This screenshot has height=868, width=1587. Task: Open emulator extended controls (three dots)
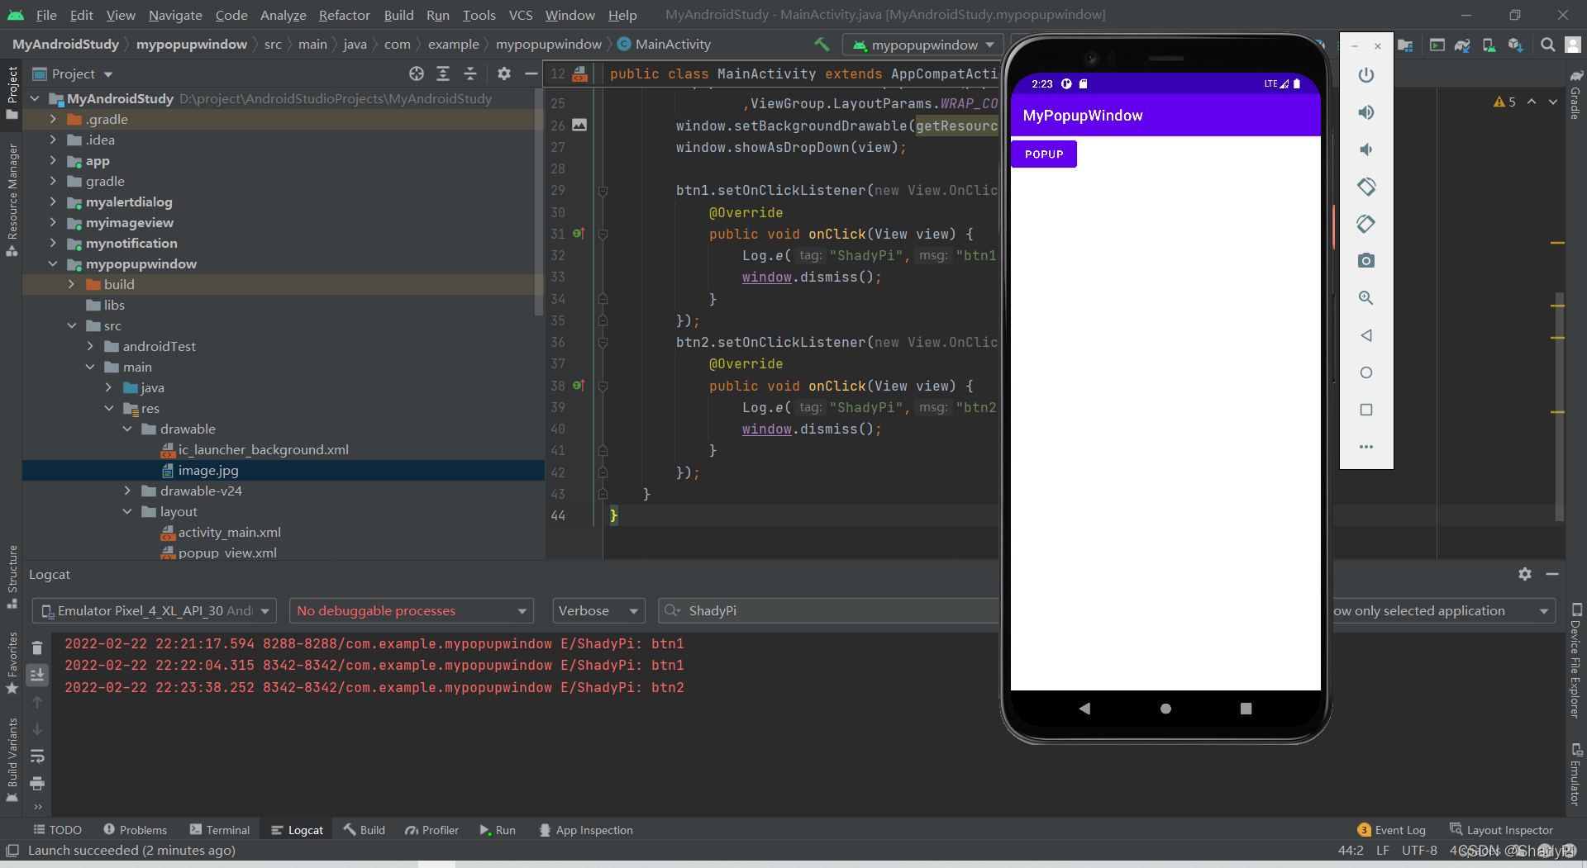(x=1366, y=447)
